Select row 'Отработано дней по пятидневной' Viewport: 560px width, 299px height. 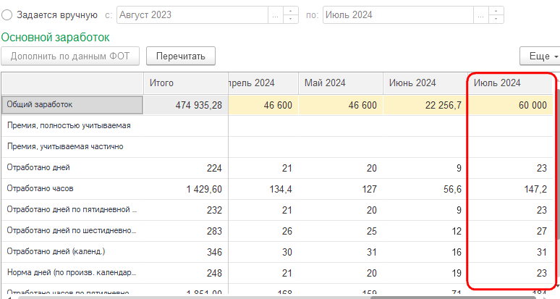[x=72, y=210]
